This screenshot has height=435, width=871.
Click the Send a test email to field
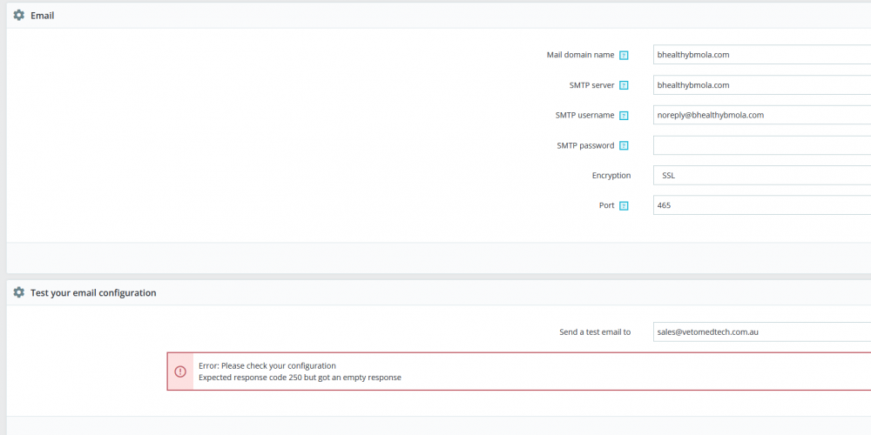point(762,332)
